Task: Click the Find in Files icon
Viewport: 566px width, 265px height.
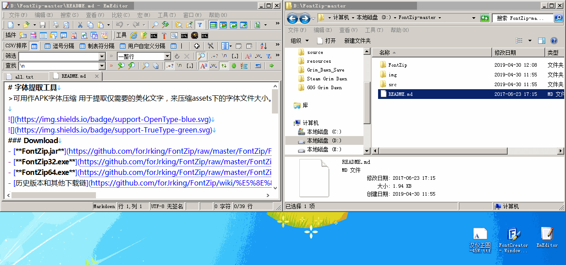Action: [x=179, y=25]
